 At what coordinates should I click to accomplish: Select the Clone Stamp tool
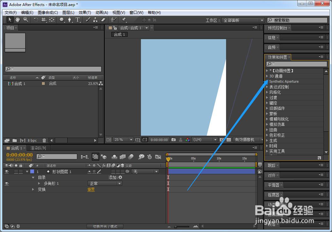96,20
